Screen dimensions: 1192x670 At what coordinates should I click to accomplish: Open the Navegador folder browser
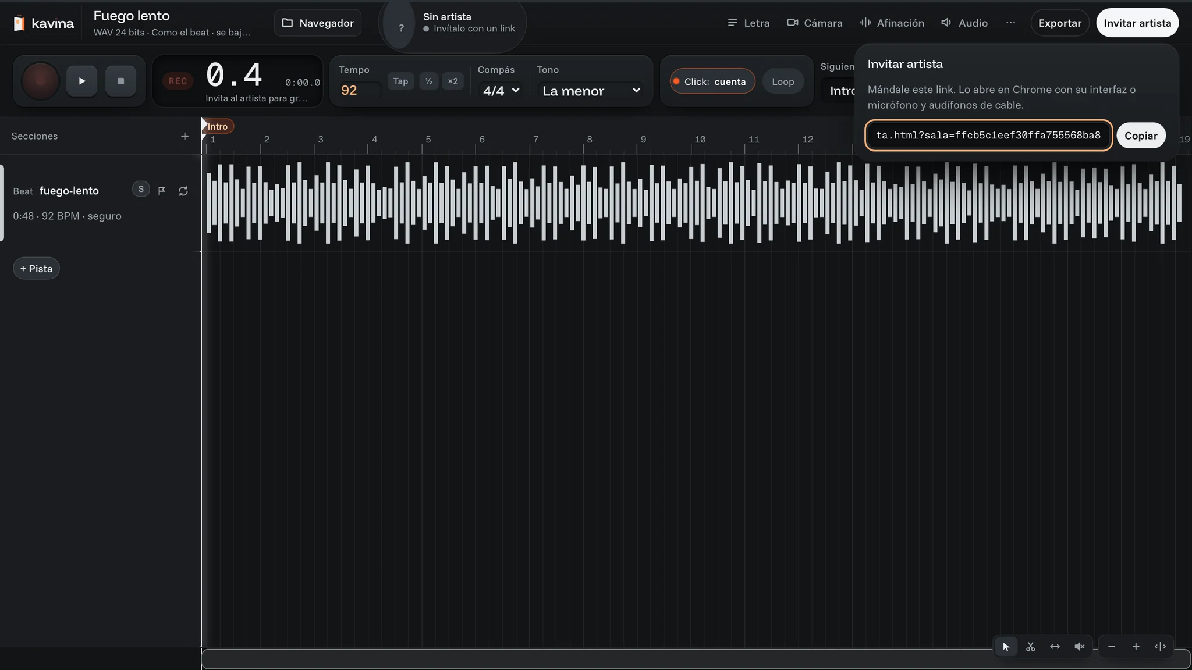click(318, 23)
